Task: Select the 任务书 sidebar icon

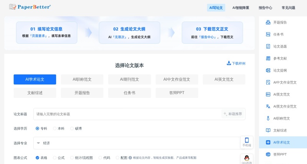Action: point(268,34)
